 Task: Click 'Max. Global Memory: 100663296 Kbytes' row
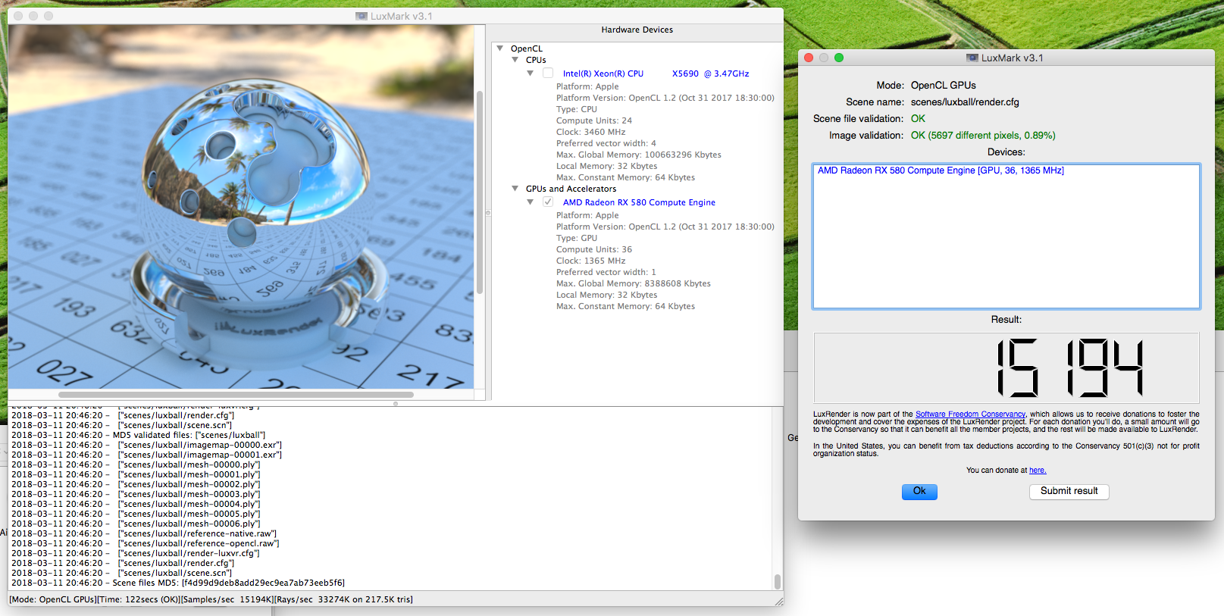pyautogui.click(x=638, y=155)
